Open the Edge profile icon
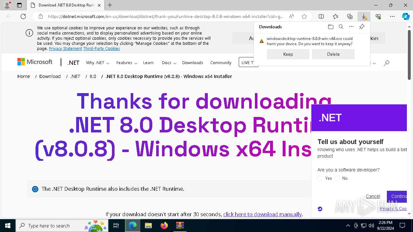This screenshot has width=413, height=232. (7, 5)
